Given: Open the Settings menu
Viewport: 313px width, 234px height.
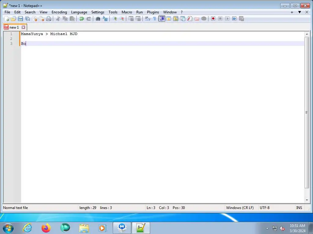Looking at the screenshot, I should click(x=98, y=12).
